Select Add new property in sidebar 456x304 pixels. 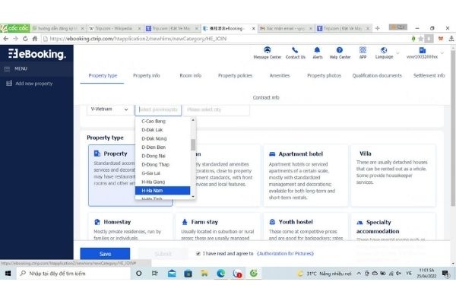[33, 84]
